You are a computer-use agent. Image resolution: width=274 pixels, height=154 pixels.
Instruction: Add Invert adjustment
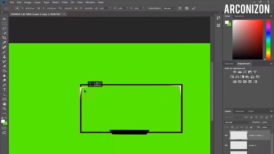(235, 82)
